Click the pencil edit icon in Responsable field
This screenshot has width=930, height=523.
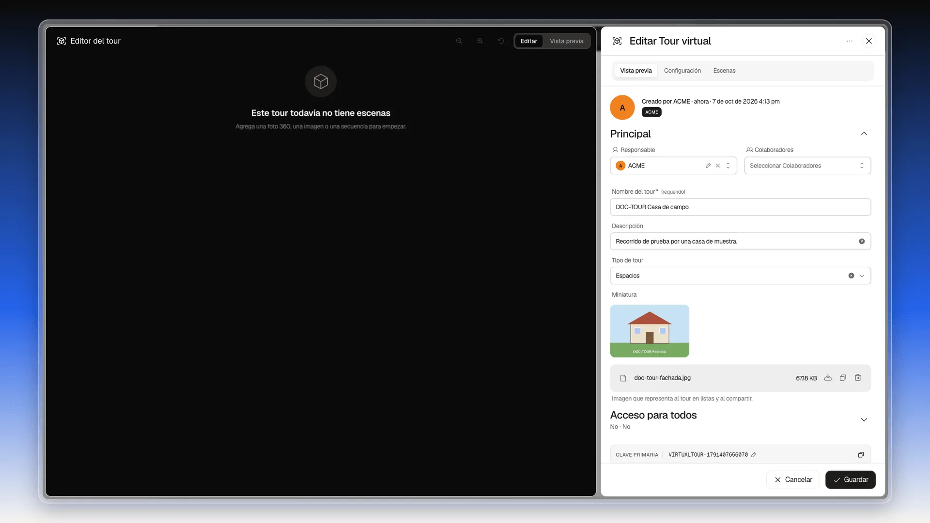708,166
